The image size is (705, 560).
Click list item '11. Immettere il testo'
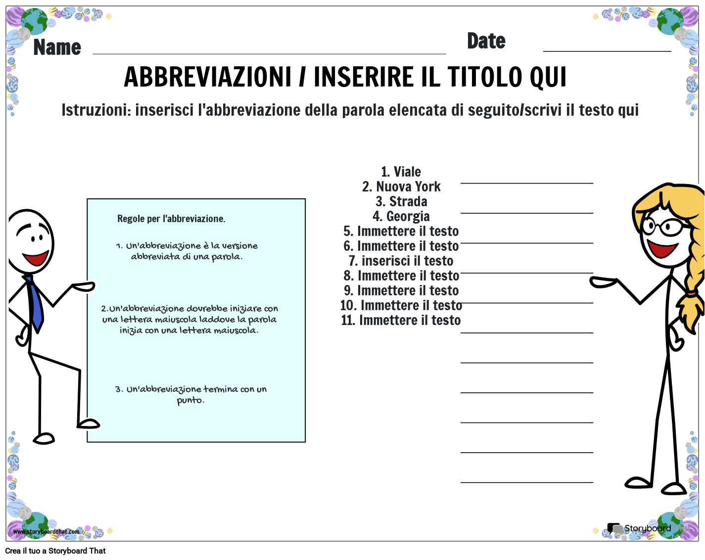(x=401, y=320)
